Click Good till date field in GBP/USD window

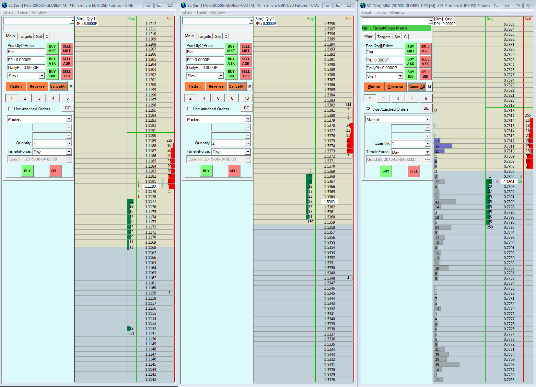[216, 159]
